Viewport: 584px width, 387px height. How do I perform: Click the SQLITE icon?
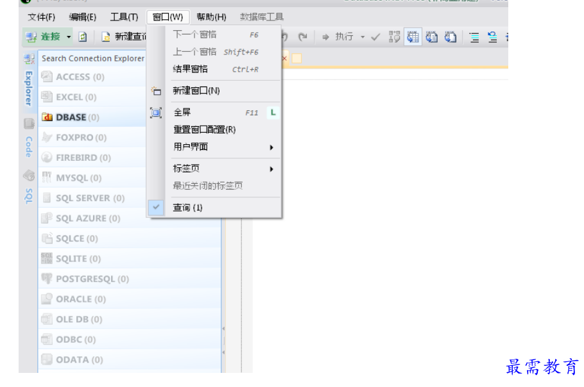click(x=47, y=258)
